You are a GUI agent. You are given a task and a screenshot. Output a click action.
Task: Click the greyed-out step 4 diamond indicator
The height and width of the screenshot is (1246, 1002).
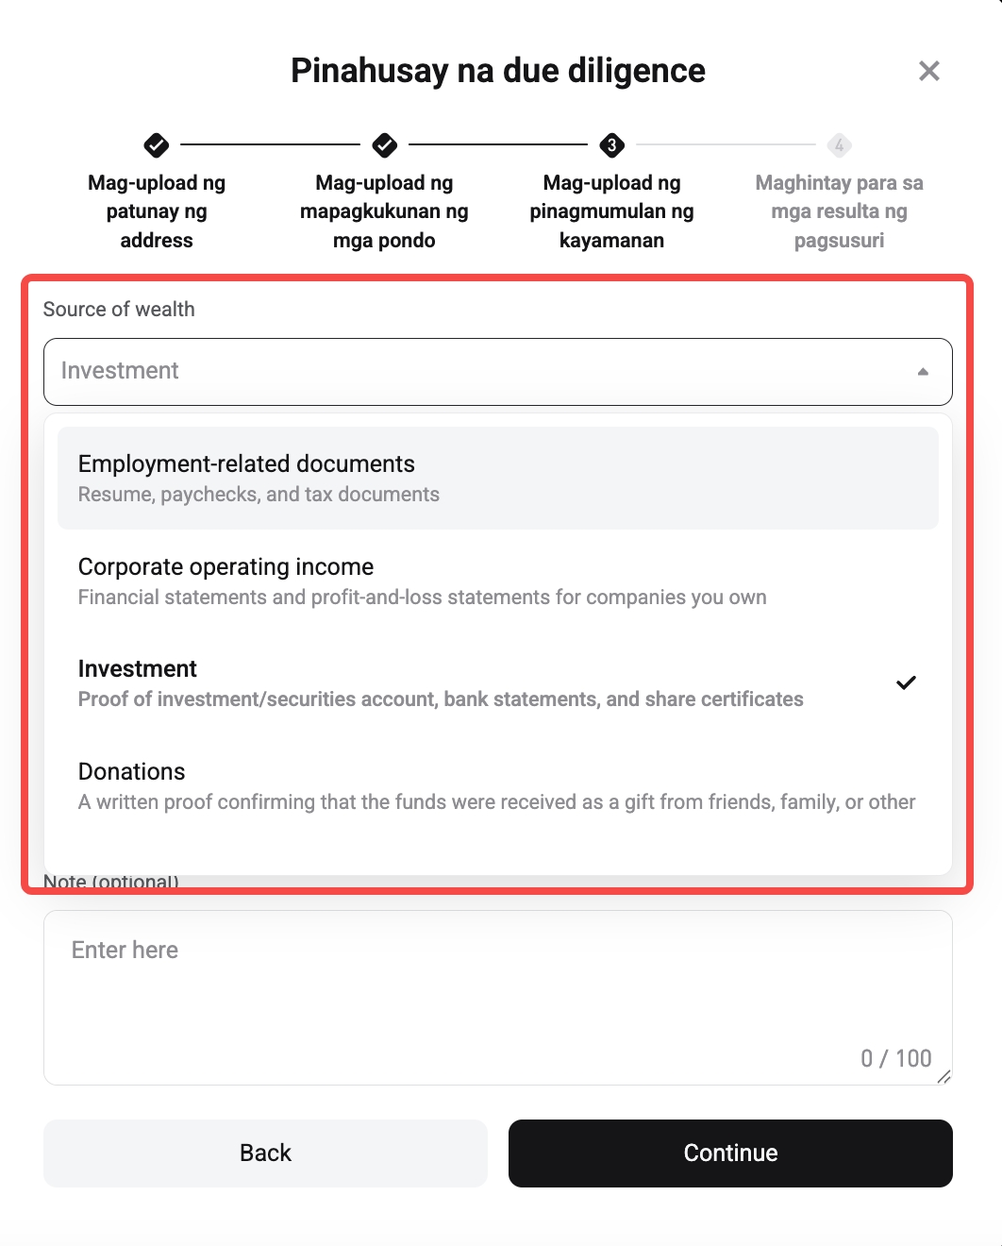click(x=838, y=145)
